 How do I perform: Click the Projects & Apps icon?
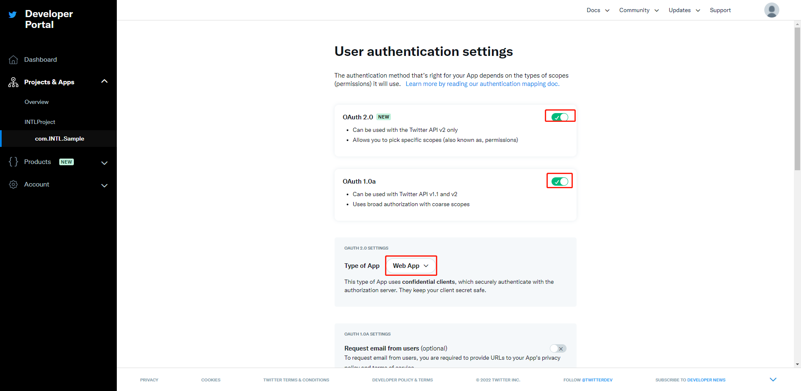pos(13,82)
